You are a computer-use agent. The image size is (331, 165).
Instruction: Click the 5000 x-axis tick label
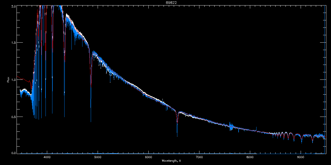click(98, 157)
